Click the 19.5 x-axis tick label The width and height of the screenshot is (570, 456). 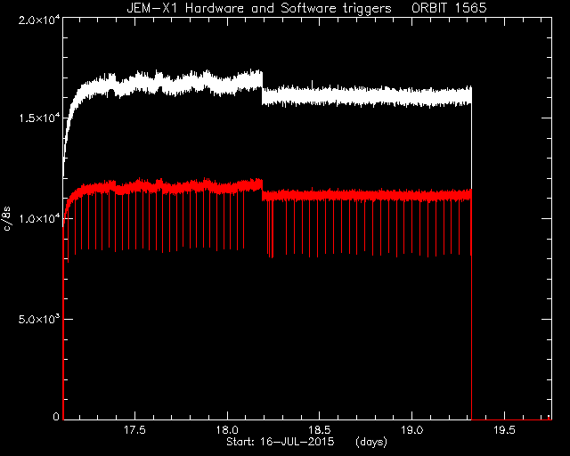505,430
